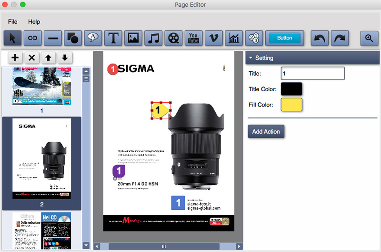This screenshot has width=381, height=252.
Task: Add audio with music note tool
Action: 153,38
